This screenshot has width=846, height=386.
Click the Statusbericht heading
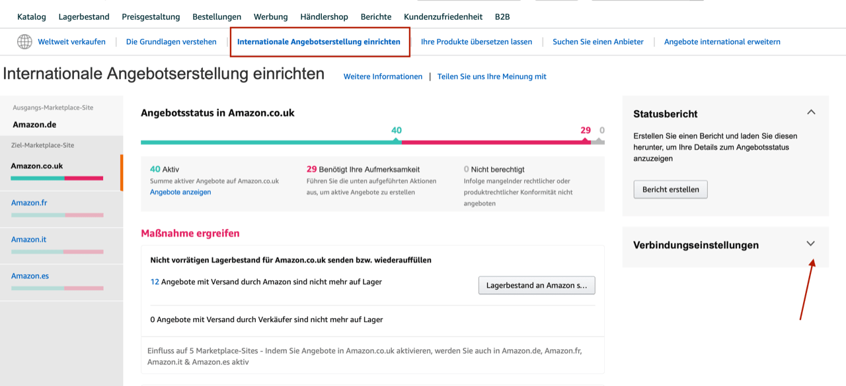pyautogui.click(x=666, y=113)
